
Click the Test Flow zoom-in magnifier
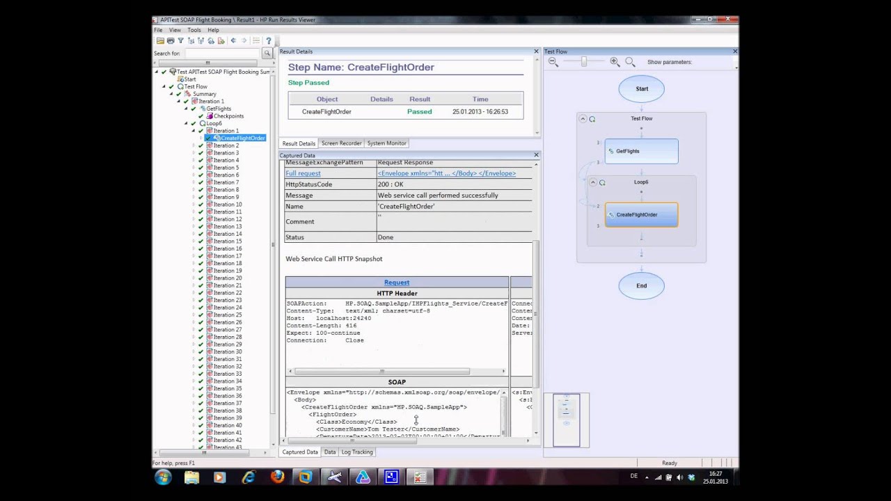[x=615, y=62]
